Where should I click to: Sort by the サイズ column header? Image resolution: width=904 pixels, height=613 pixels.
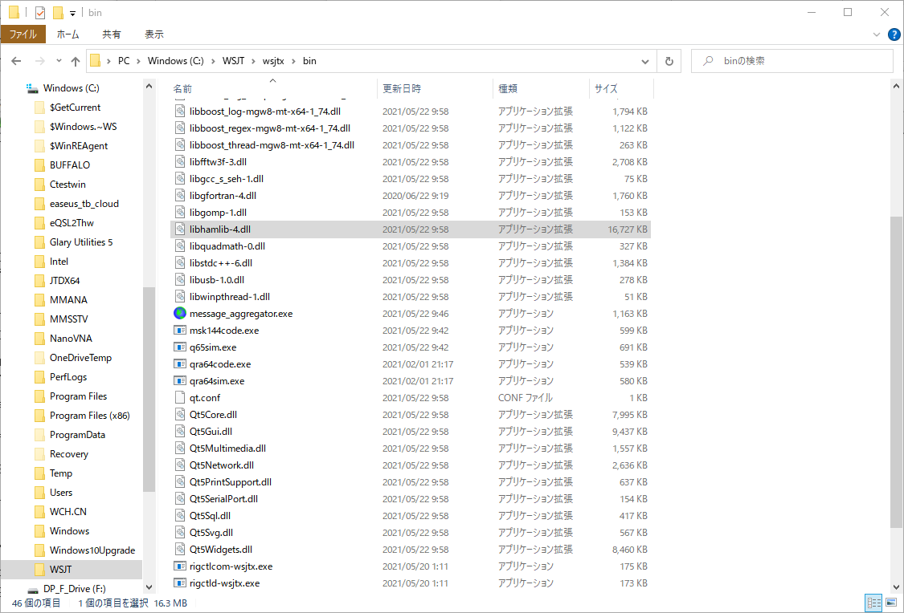click(621, 88)
